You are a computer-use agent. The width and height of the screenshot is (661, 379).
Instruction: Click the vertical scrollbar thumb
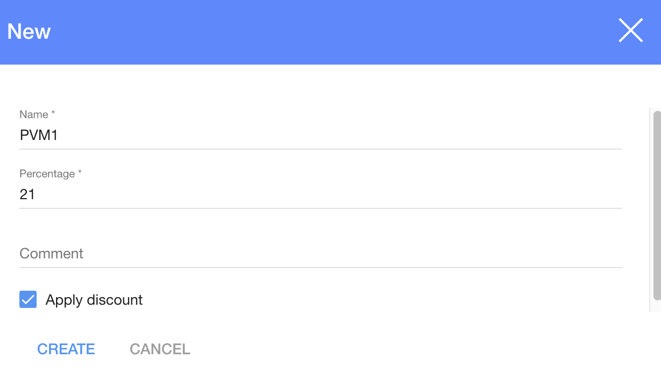click(657, 205)
